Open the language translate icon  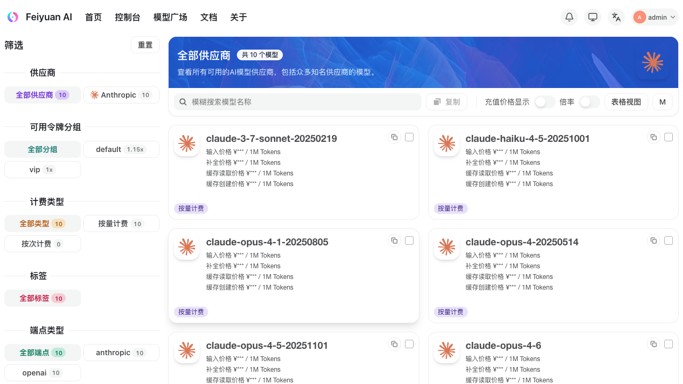click(x=616, y=17)
